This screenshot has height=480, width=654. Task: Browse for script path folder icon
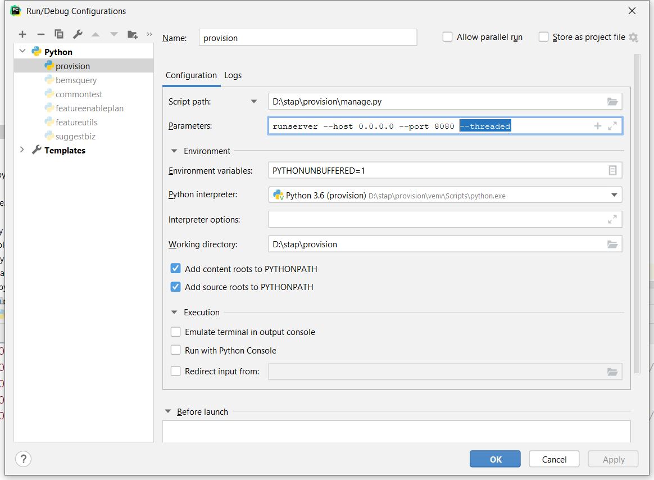612,102
